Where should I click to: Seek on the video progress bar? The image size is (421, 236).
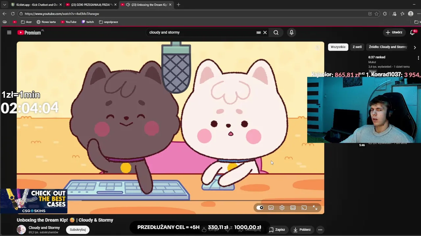coord(170,200)
